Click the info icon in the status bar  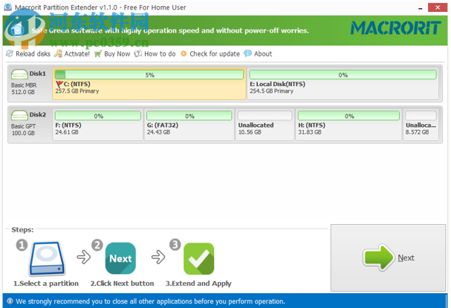tap(10, 301)
